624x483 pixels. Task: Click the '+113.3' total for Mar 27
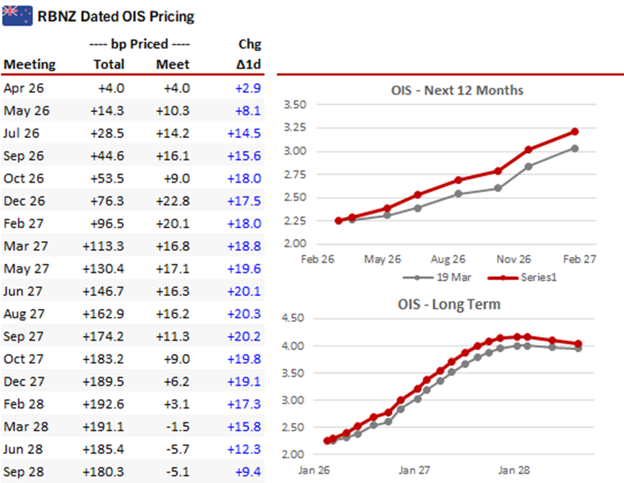(103, 246)
